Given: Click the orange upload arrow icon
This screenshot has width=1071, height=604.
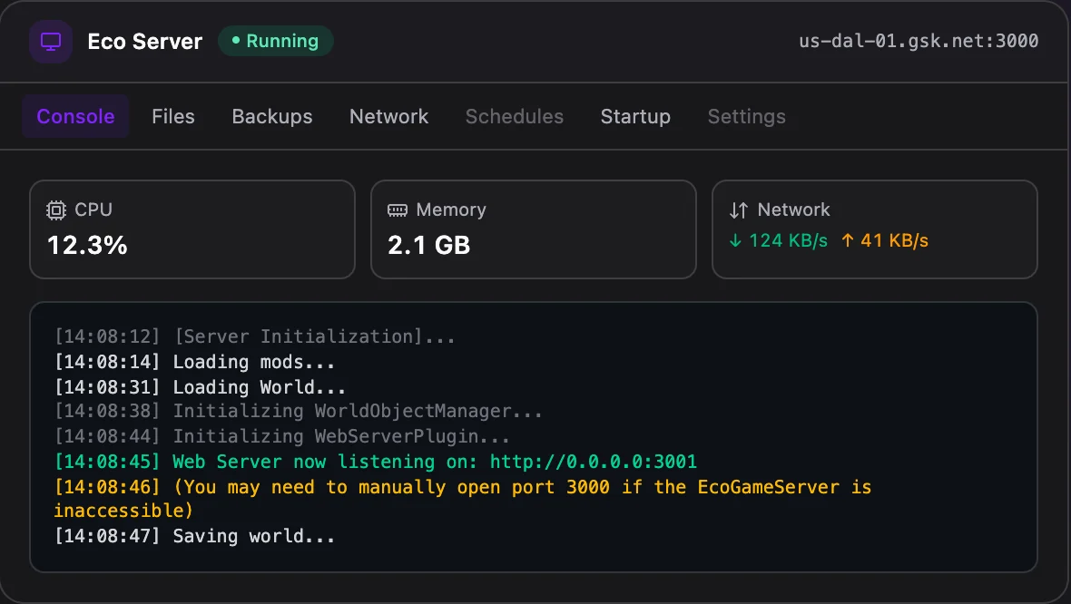Looking at the screenshot, I should (x=847, y=240).
